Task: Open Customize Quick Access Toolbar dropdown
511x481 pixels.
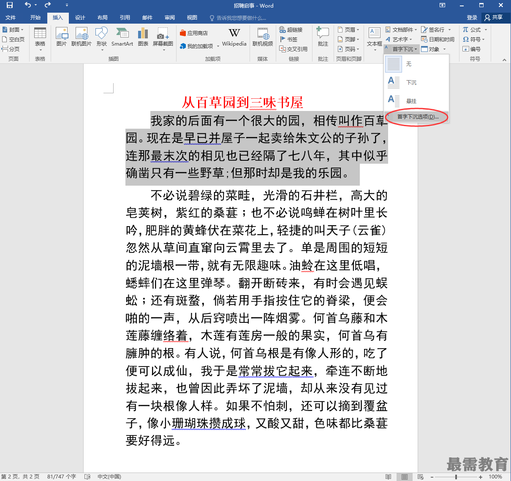Action: [67, 5]
